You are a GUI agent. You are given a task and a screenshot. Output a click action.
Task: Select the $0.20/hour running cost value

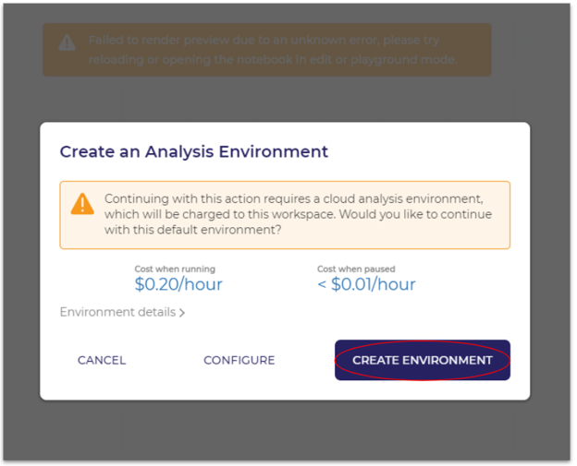pyautogui.click(x=178, y=284)
